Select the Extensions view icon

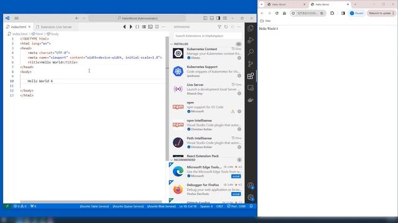(x=251, y=76)
